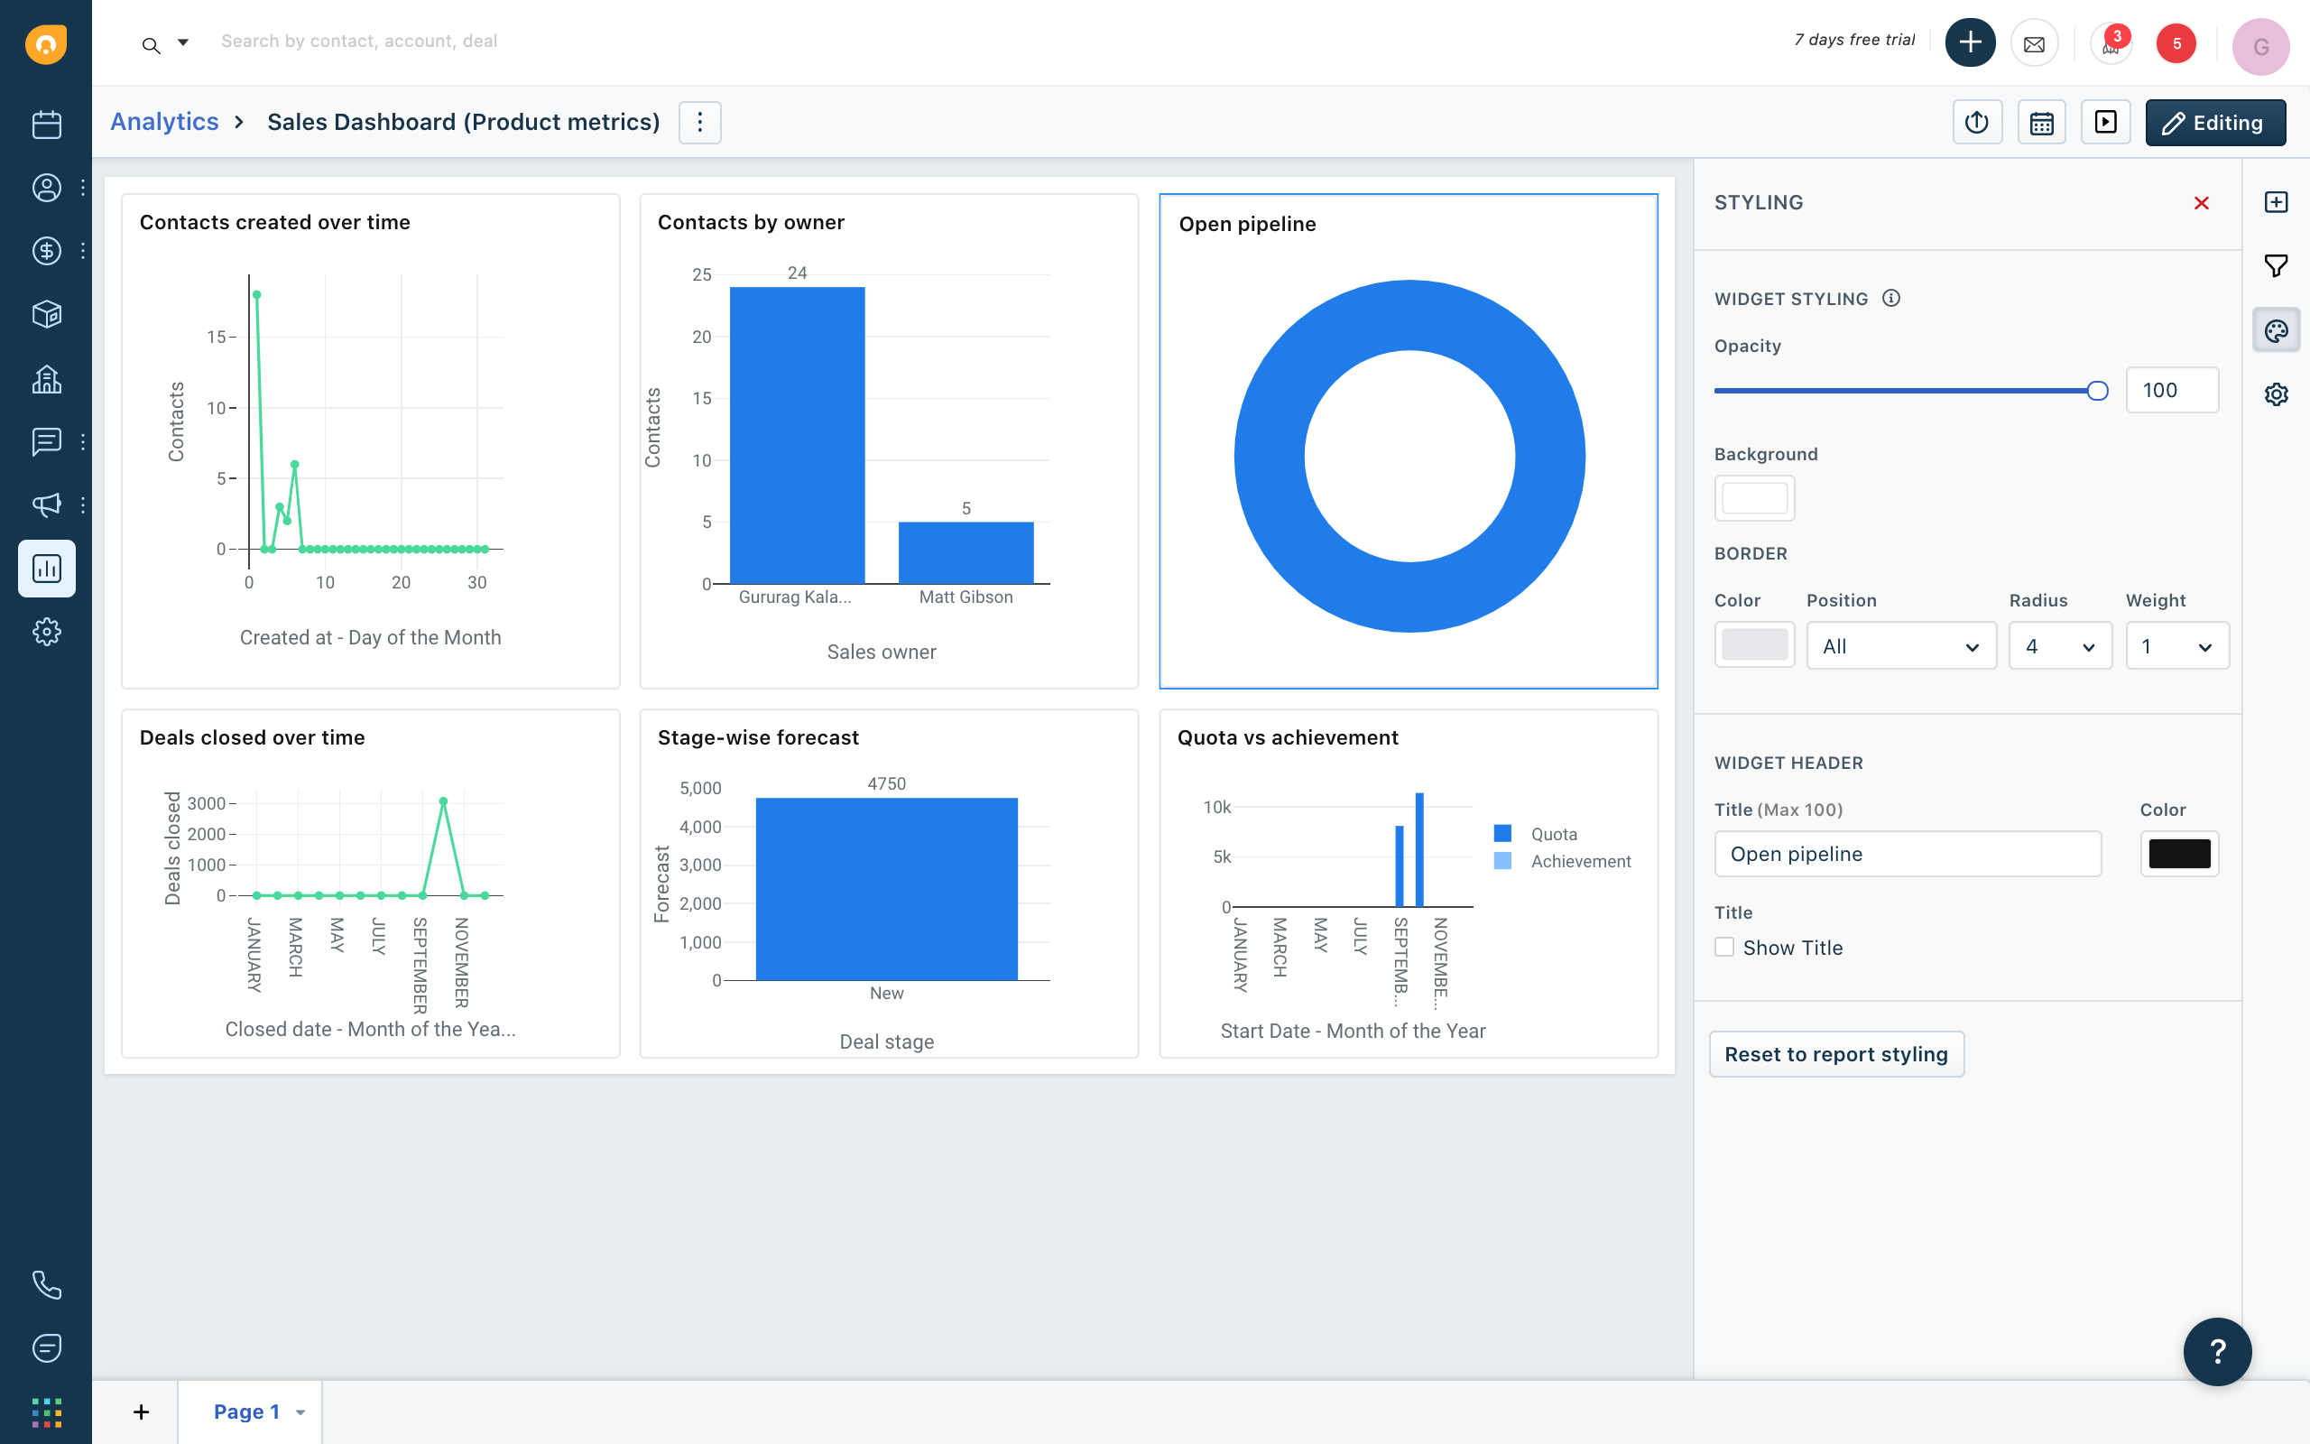Viewport: 2310px width, 1444px height.
Task: Enable the Show Title checkbox
Action: pyautogui.click(x=1723, y=947)
